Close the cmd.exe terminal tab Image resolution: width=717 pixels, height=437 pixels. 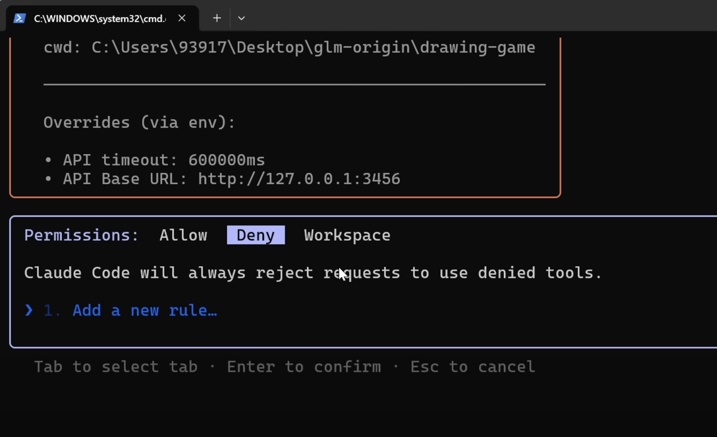[x=182, y=18]
